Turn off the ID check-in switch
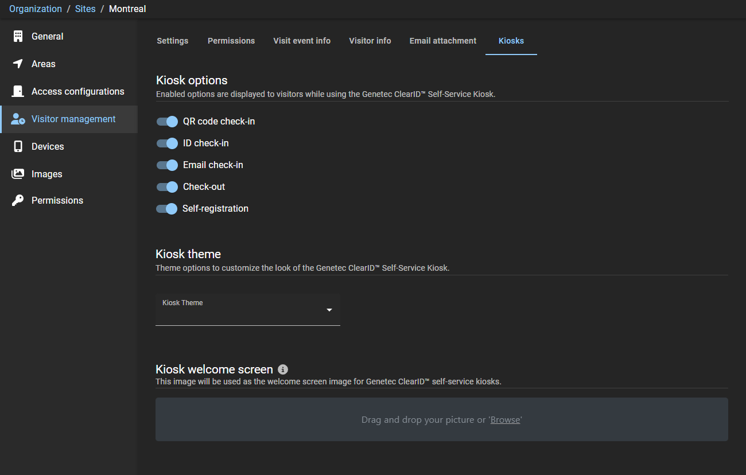This screenshot has height=475, width=746. coord(167,143)
